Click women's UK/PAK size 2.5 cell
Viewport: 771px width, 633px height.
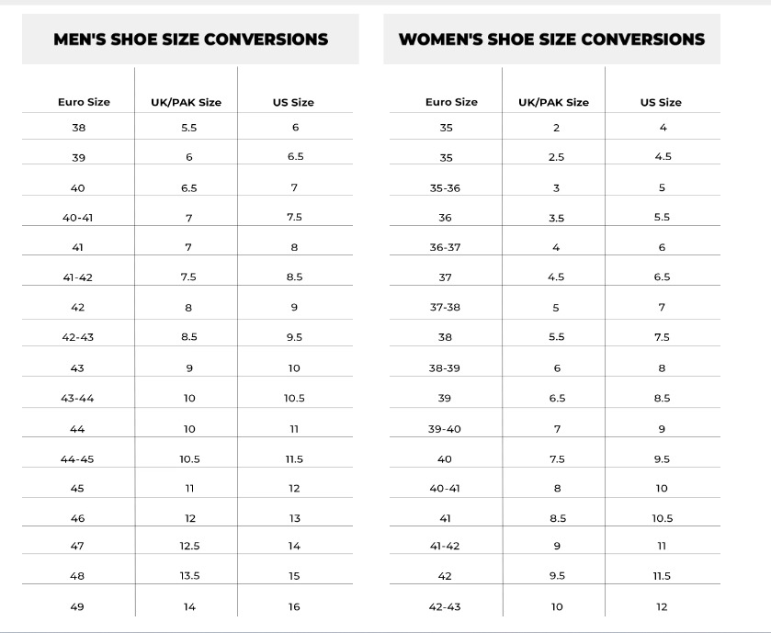click(556, 157)
